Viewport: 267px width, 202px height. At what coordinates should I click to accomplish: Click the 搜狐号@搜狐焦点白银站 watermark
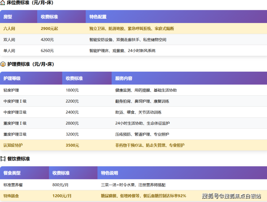(x=231, y=196)
